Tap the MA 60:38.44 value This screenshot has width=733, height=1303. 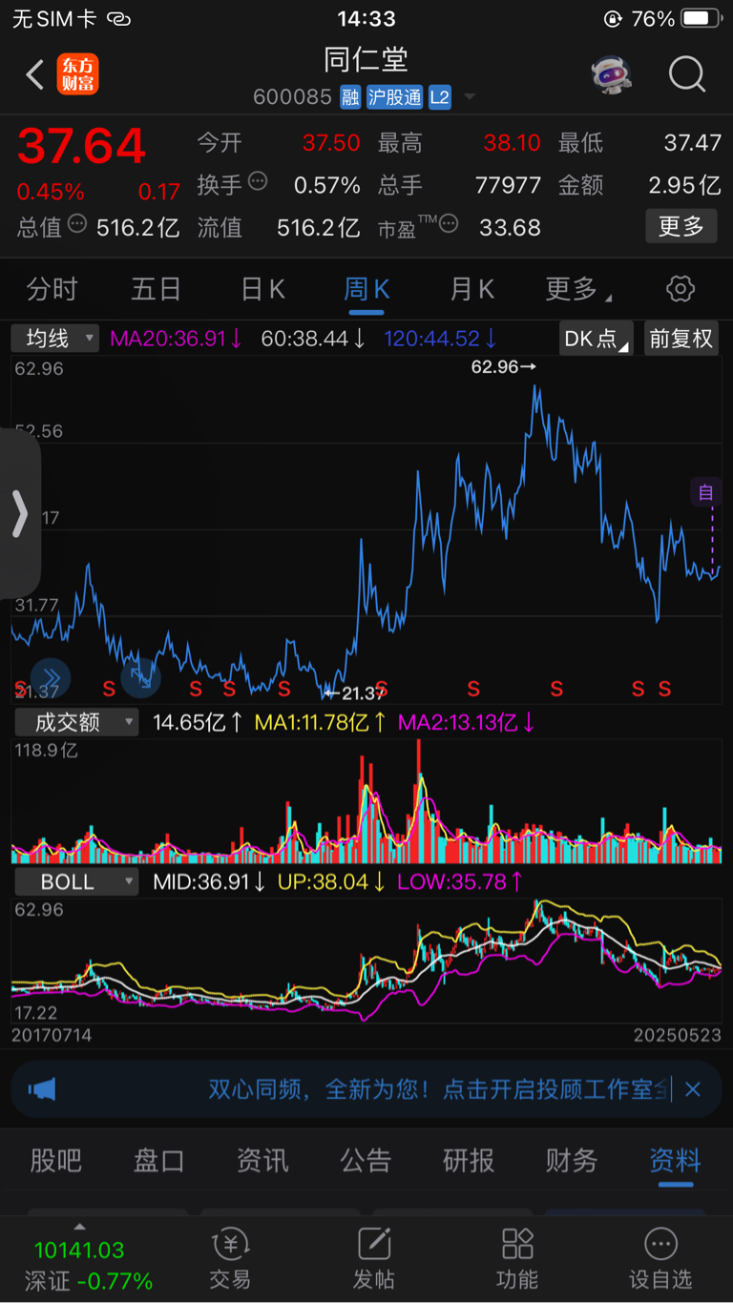click(313, 338)
